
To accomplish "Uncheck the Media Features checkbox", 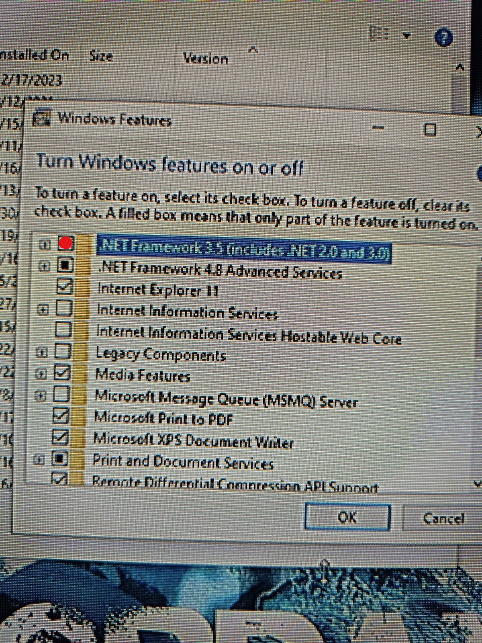I will point(62,373).
